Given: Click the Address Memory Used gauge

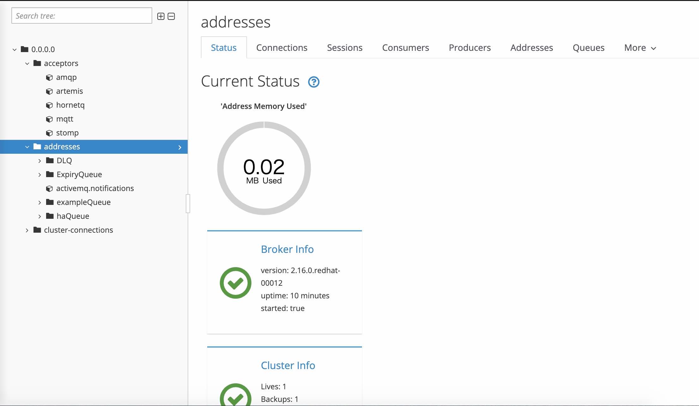Looking at the screenshot, I should 264,168.
